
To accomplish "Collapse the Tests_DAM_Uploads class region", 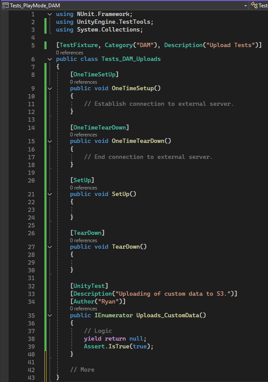I will tap(50, 59).
